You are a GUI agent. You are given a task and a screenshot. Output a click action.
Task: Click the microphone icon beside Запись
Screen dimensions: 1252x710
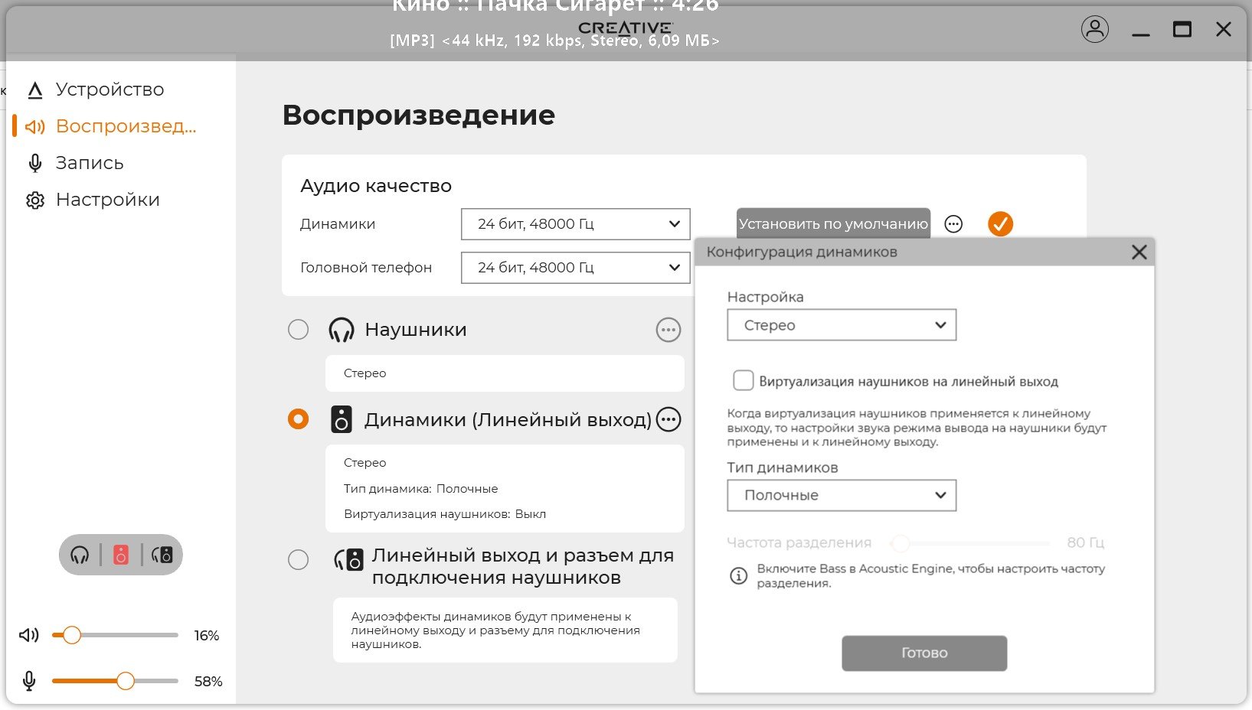35,163
